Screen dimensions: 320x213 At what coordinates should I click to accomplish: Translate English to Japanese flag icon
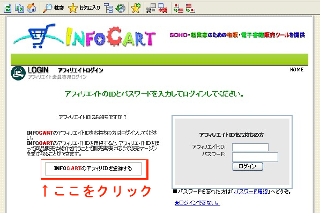[190, 8]
